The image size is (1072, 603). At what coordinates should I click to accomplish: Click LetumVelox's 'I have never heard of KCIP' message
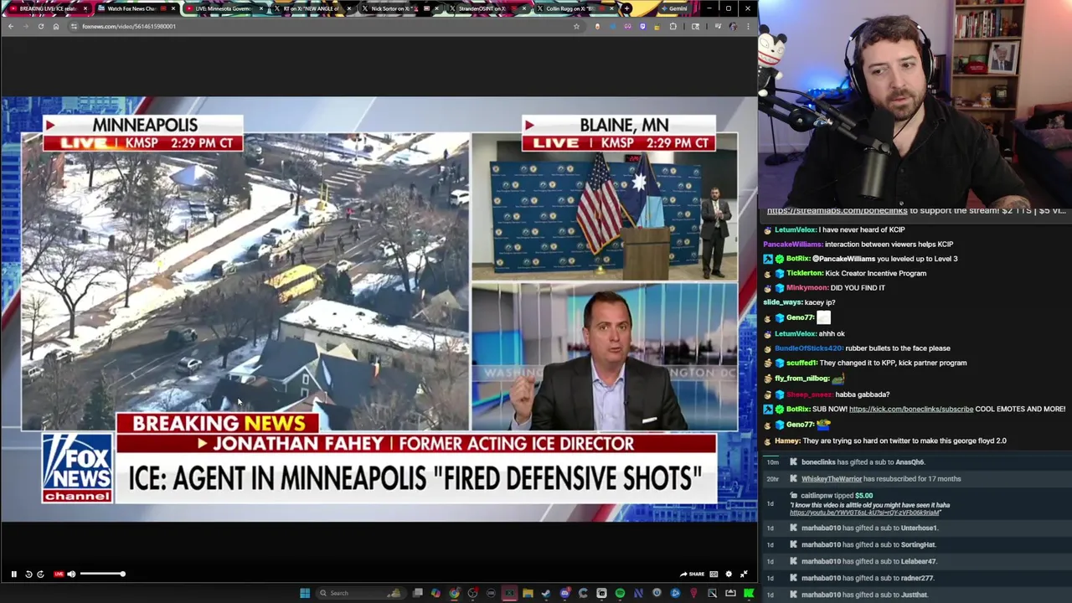[861, 229]
